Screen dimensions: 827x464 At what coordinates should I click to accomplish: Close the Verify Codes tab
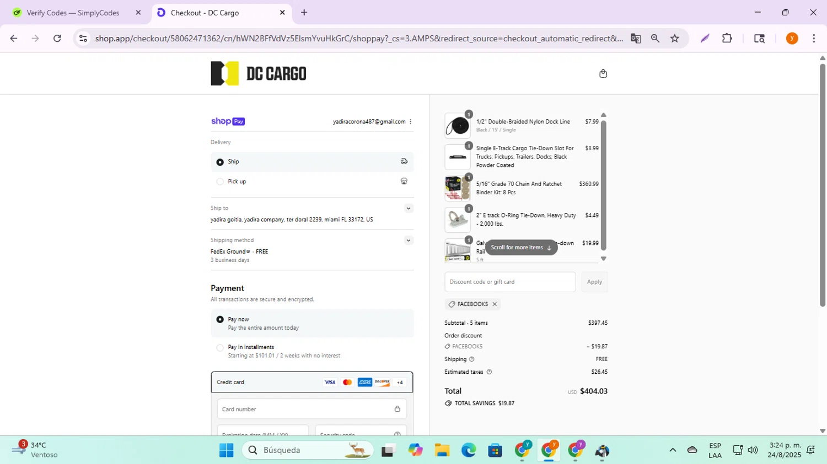point(138,13)
